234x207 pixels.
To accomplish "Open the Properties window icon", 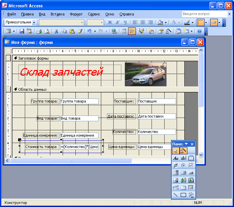I will pyautogui.click(x=161, y=31).
